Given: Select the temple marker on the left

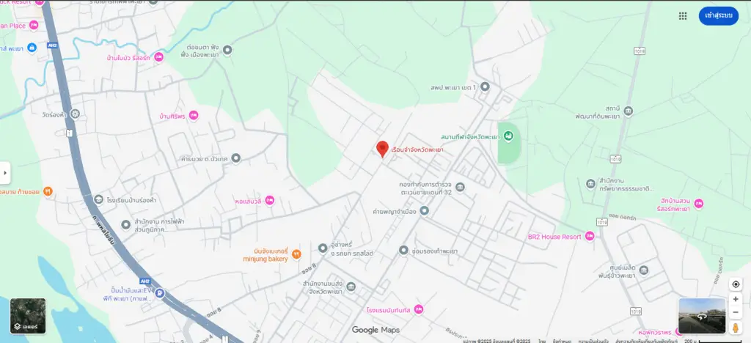Looking at the screenshot, I should click(x=75, y=114).
